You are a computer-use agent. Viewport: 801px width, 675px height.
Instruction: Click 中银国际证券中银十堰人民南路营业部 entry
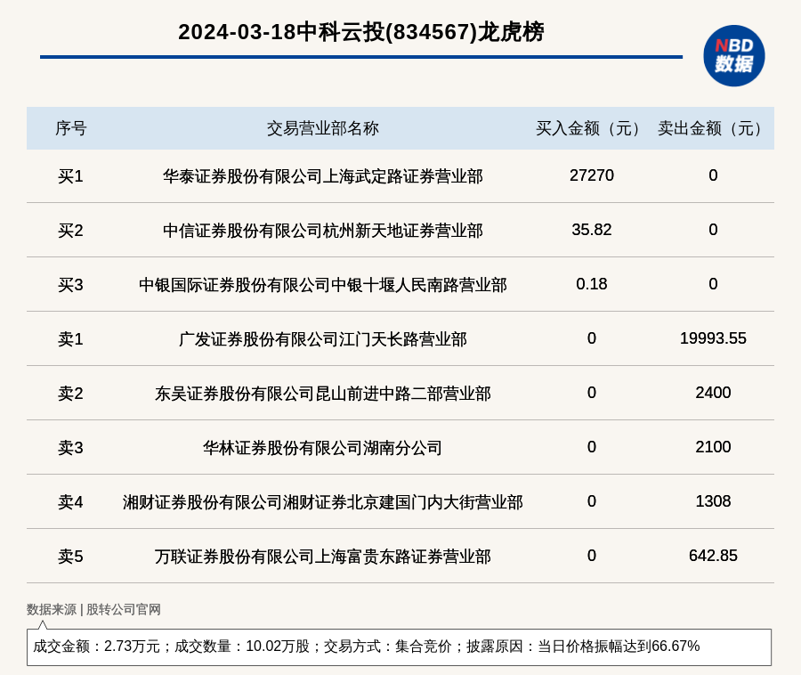[322, 285]
